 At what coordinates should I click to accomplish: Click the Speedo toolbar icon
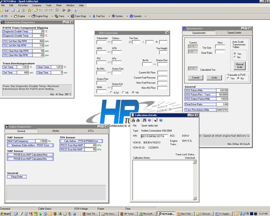(131, 16)
